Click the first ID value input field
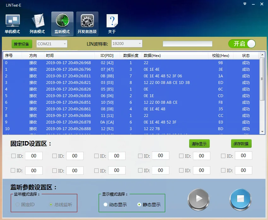Screen dimensions: 268x220 click(34, 156)
